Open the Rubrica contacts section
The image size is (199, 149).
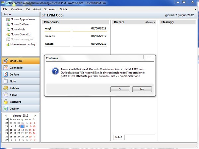point(20,88)
